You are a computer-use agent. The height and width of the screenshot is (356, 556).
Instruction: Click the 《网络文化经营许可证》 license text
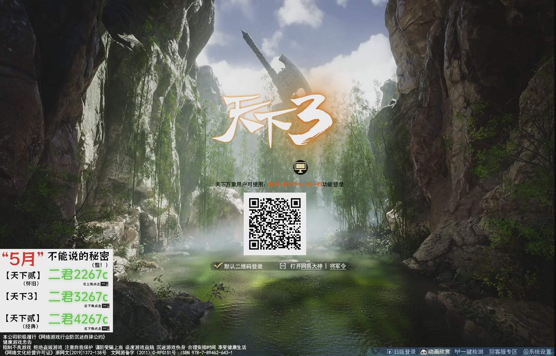pyautogui.click(x=29, y=352)
